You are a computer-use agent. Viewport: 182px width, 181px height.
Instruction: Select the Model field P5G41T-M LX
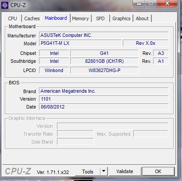[x=80, y=43]
